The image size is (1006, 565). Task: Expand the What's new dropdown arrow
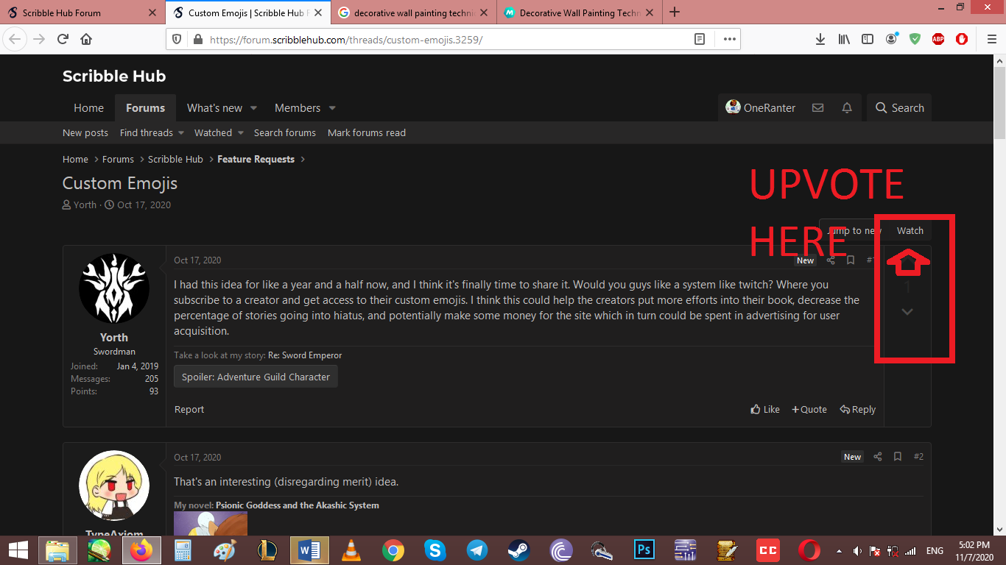253,108
